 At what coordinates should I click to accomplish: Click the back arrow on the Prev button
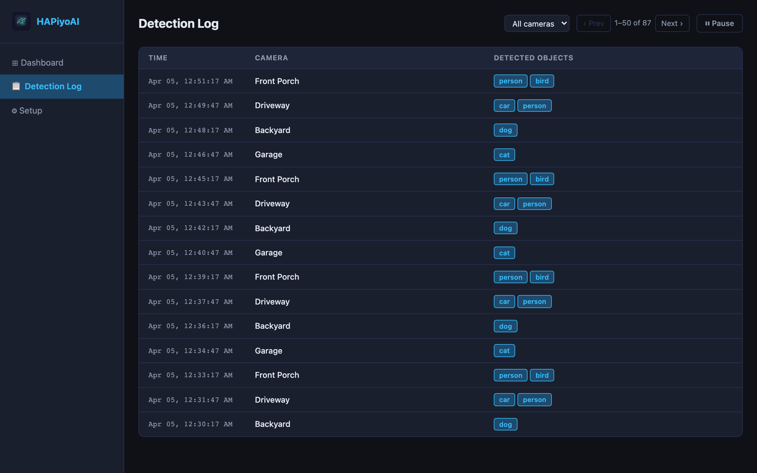point(585,23)
